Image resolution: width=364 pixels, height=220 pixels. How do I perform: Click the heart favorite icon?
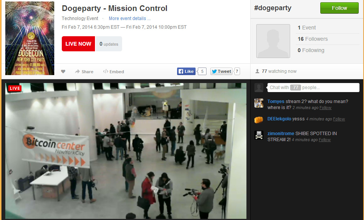[x=63, y=72]
